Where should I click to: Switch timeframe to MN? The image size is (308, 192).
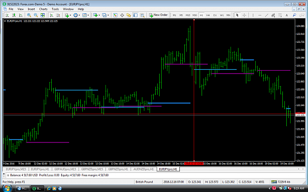pyautogui.click(x=228, y=15)
